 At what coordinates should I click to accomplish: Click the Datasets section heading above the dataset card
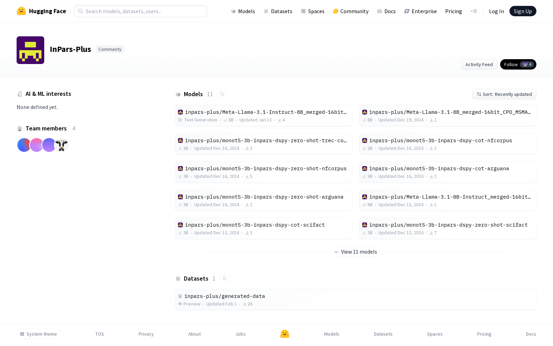tap(196, 279)
